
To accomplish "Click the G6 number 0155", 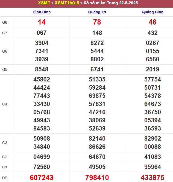I will [x=153, y=51].
